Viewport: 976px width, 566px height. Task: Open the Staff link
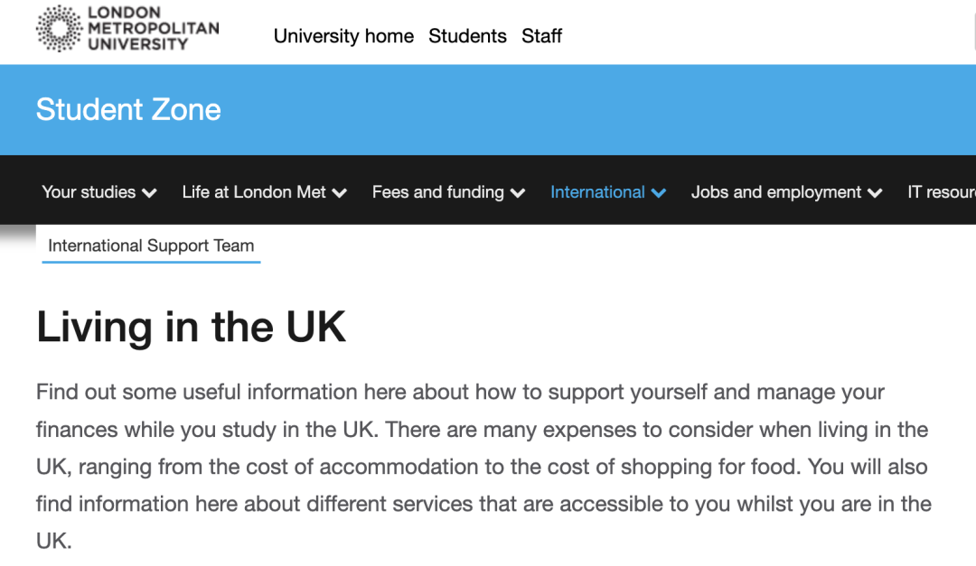(x=541, y=36)
